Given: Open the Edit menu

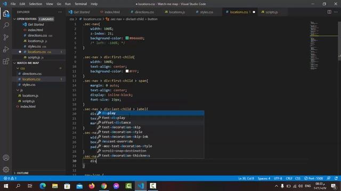Looking at the screenshot, I should point(22,4).
